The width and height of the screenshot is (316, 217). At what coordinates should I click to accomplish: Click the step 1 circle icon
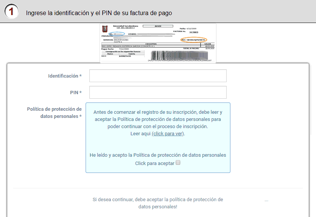point(11,11)
